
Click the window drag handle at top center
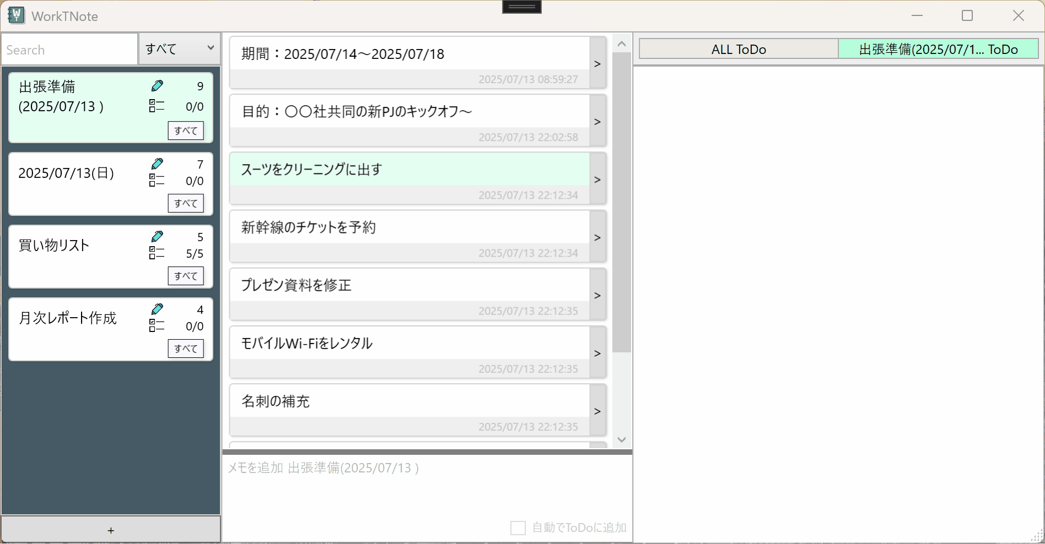(x=521, y=7)
